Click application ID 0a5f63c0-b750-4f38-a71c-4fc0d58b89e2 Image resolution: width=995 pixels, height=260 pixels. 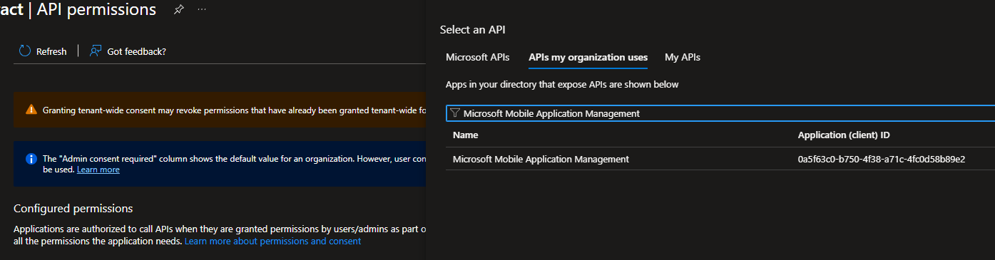tap(882, 159)
